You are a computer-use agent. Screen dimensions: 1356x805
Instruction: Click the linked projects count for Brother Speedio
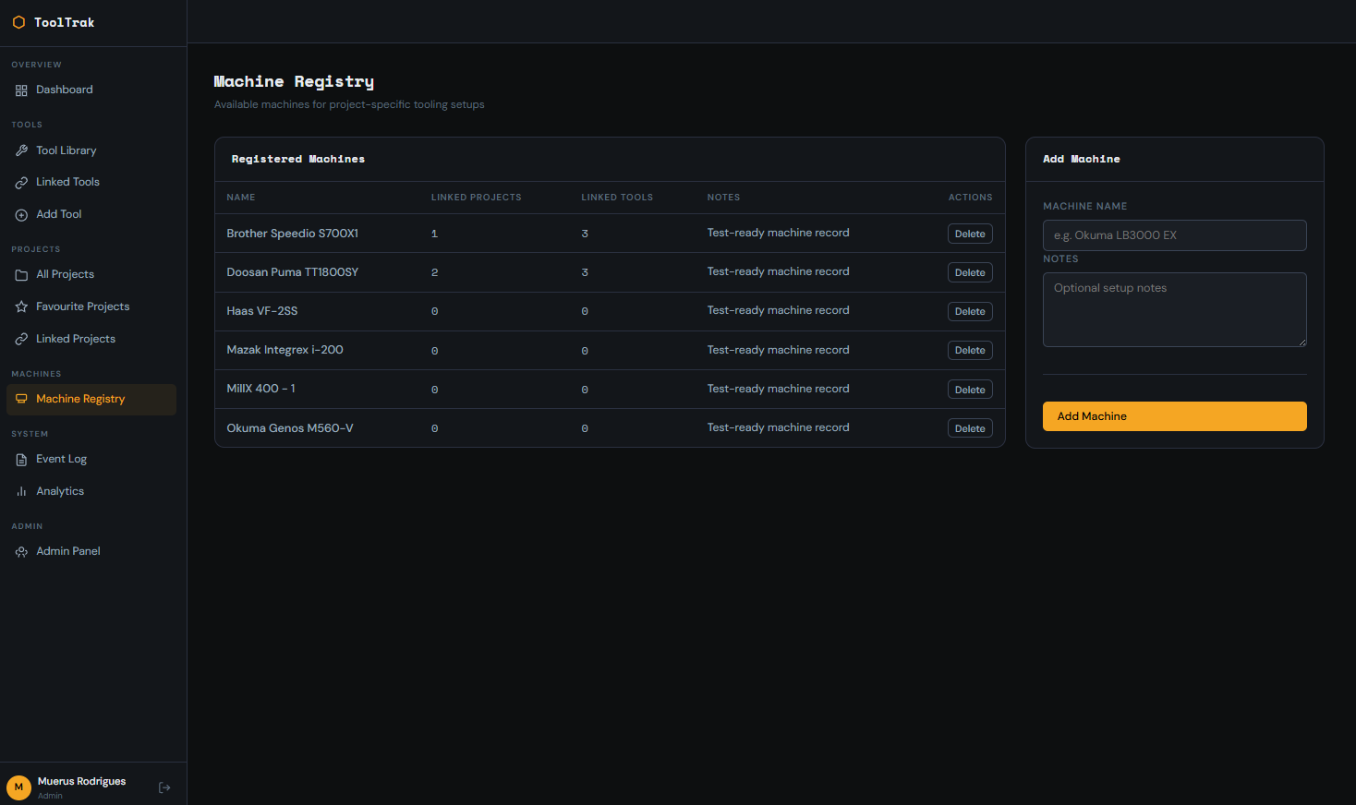(x=434, y=234)
